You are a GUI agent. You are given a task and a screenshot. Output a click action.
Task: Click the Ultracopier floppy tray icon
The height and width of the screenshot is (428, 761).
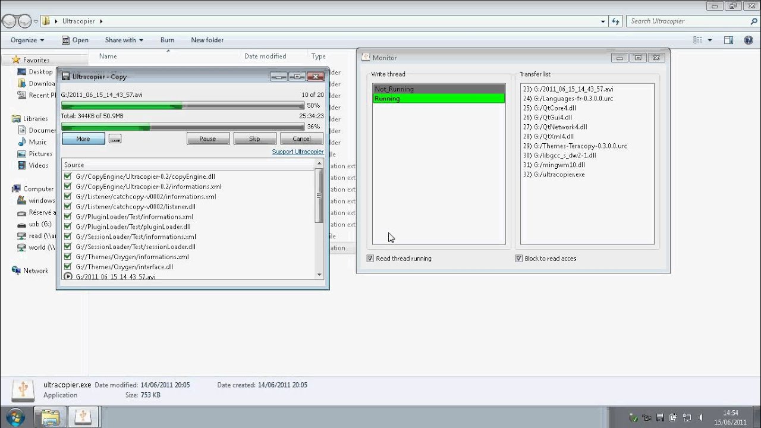pyautogui.click(x=660, y=417)
